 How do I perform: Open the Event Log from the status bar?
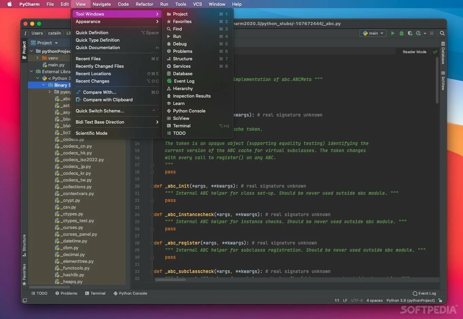[424, 293]
